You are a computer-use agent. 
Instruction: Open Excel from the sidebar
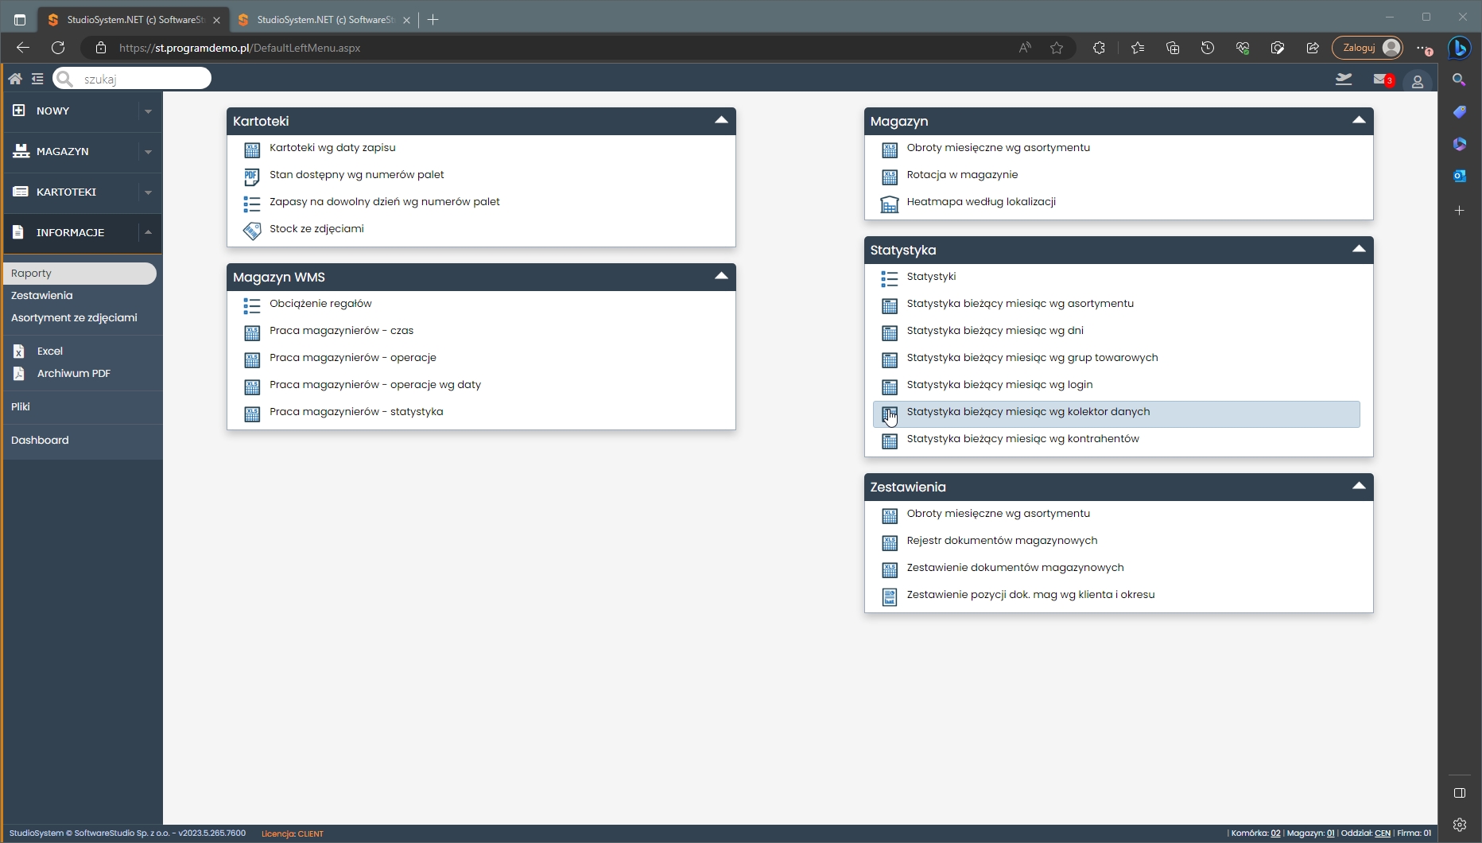coord(49,352)
